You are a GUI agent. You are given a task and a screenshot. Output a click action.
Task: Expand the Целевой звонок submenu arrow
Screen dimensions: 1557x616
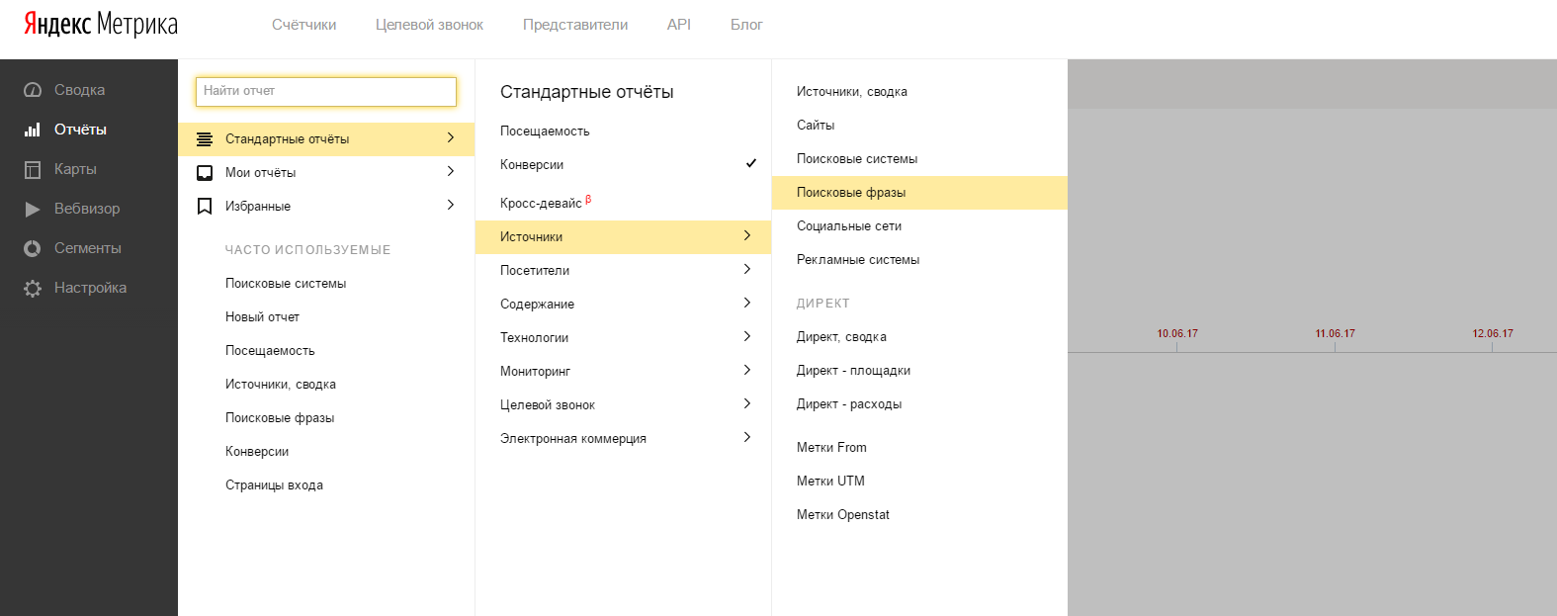pos(747,403)
